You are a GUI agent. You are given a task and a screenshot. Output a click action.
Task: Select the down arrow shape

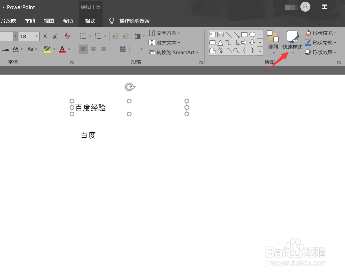tap(252, 43)
